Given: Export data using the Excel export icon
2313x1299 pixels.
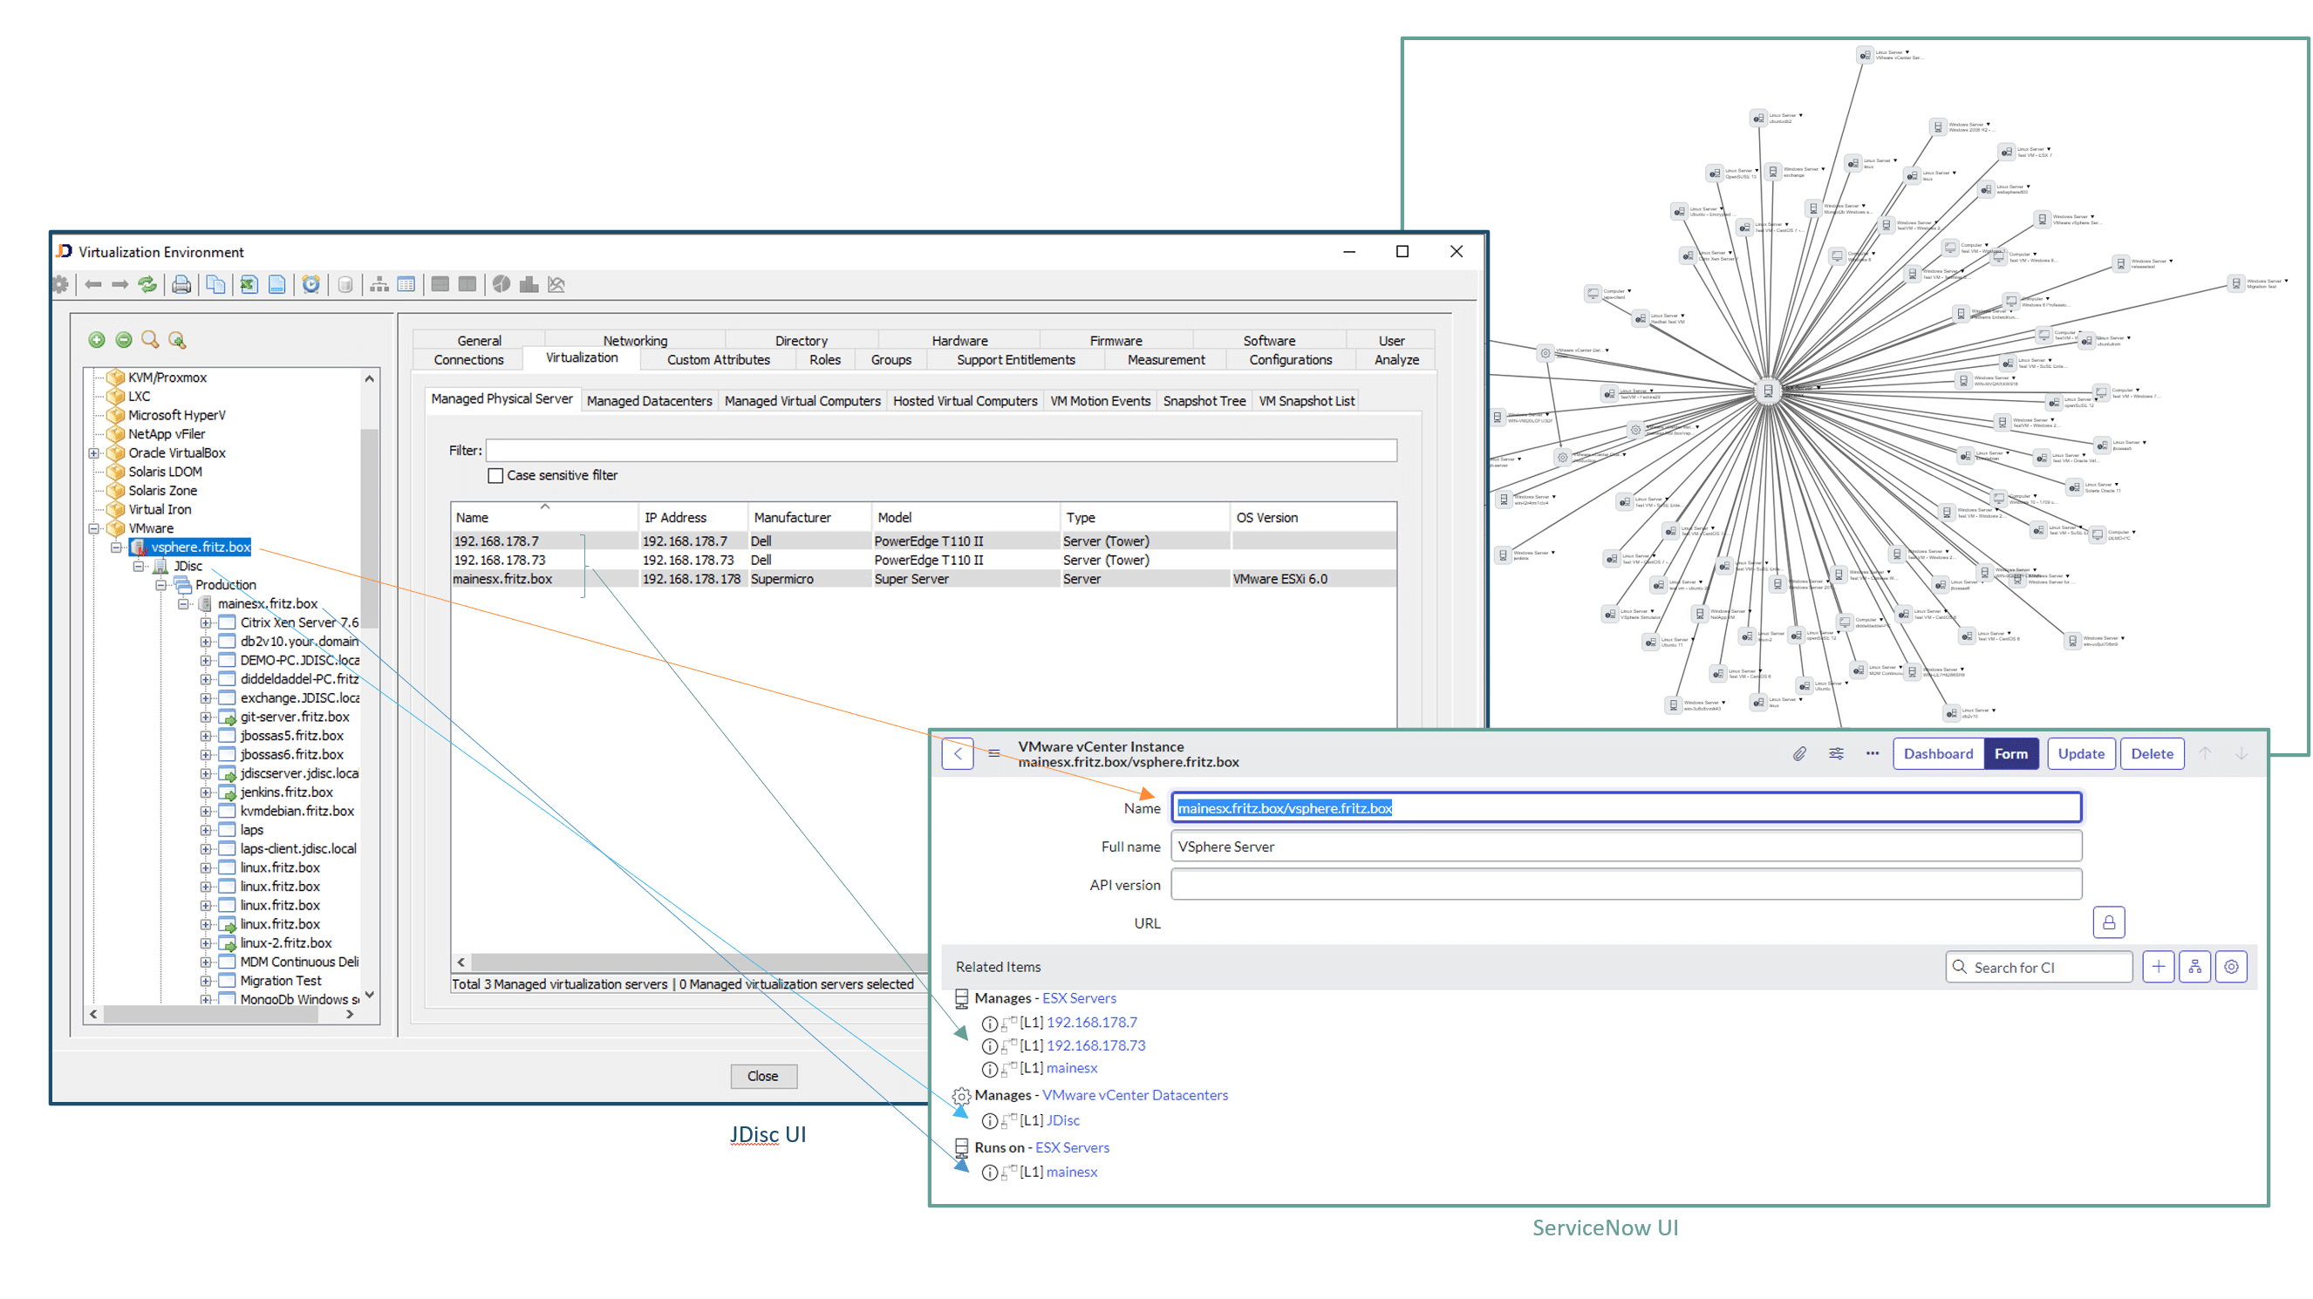Looking at the screenshot, I should [248, 284].
